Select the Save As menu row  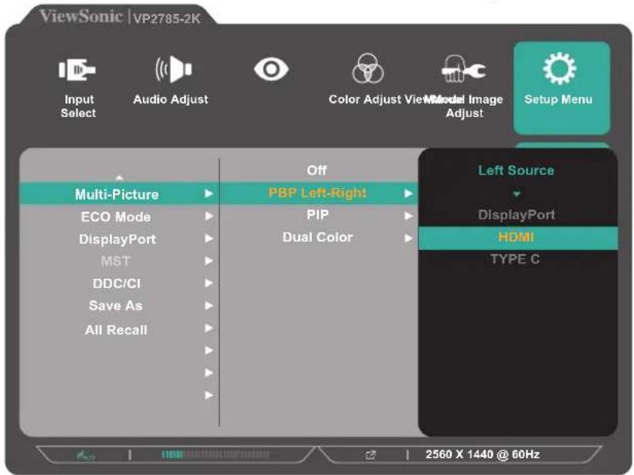coord(119,306)
